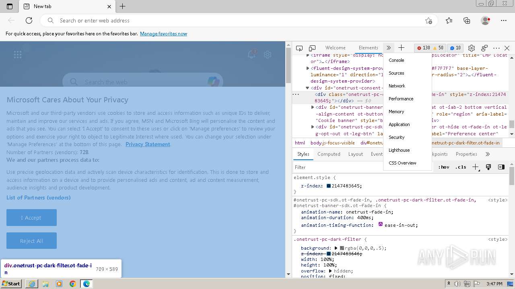The width and height of the screenshot is (515, 289).
Task: Toggle rendering emulations paintbrush icon
Action: pos(488,167)
